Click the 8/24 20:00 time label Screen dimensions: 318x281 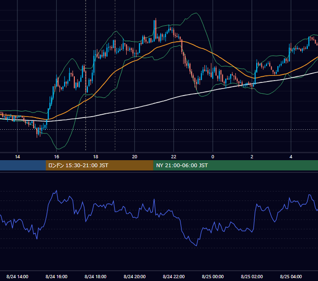click(x=135, y=276)
